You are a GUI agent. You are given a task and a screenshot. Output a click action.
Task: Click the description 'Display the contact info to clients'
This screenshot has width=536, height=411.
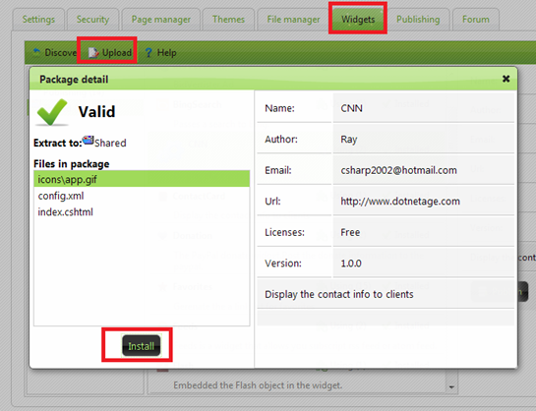(x=338, y=295)
